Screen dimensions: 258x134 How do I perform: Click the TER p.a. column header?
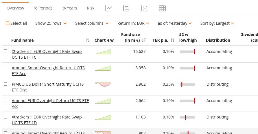click(160, 40)
